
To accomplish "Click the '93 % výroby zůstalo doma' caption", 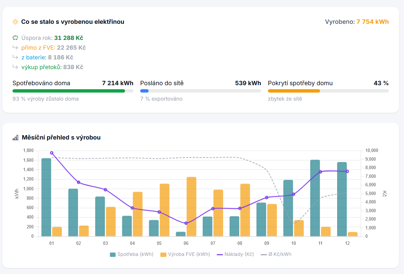I will pyautogui.click(x=45, y=99).
